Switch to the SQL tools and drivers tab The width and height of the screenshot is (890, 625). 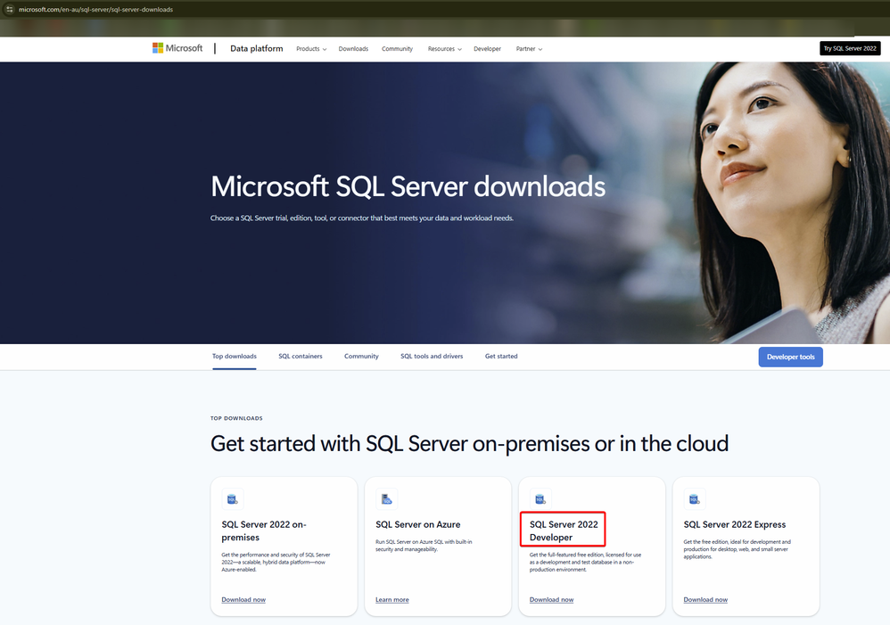[432, 357]
